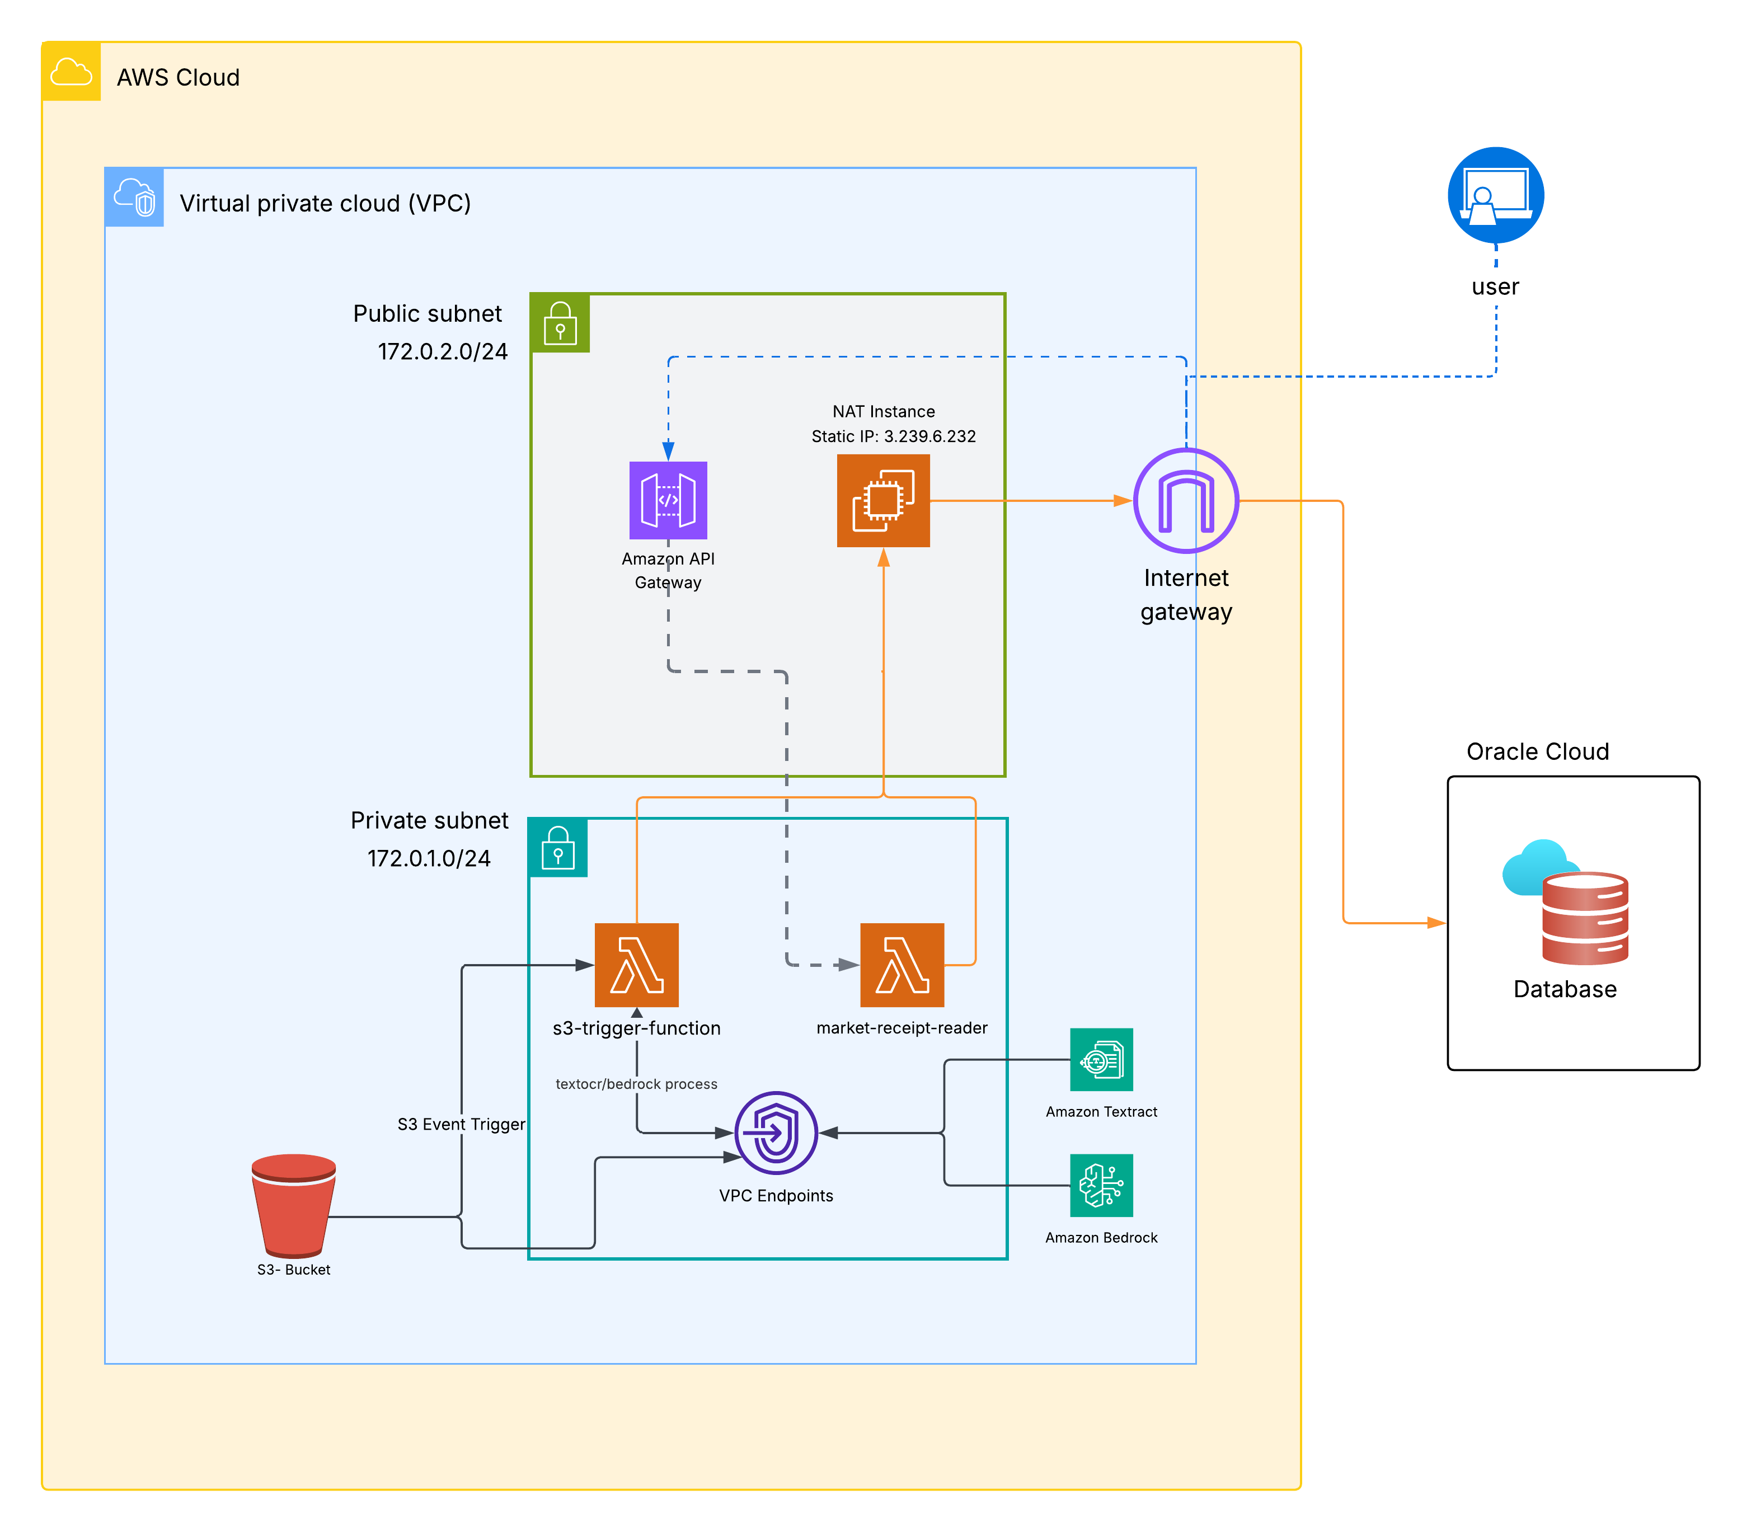Select the 'Private subnet' text
This screenshot has width=1742, height=1532.
[x=429, y=820]
